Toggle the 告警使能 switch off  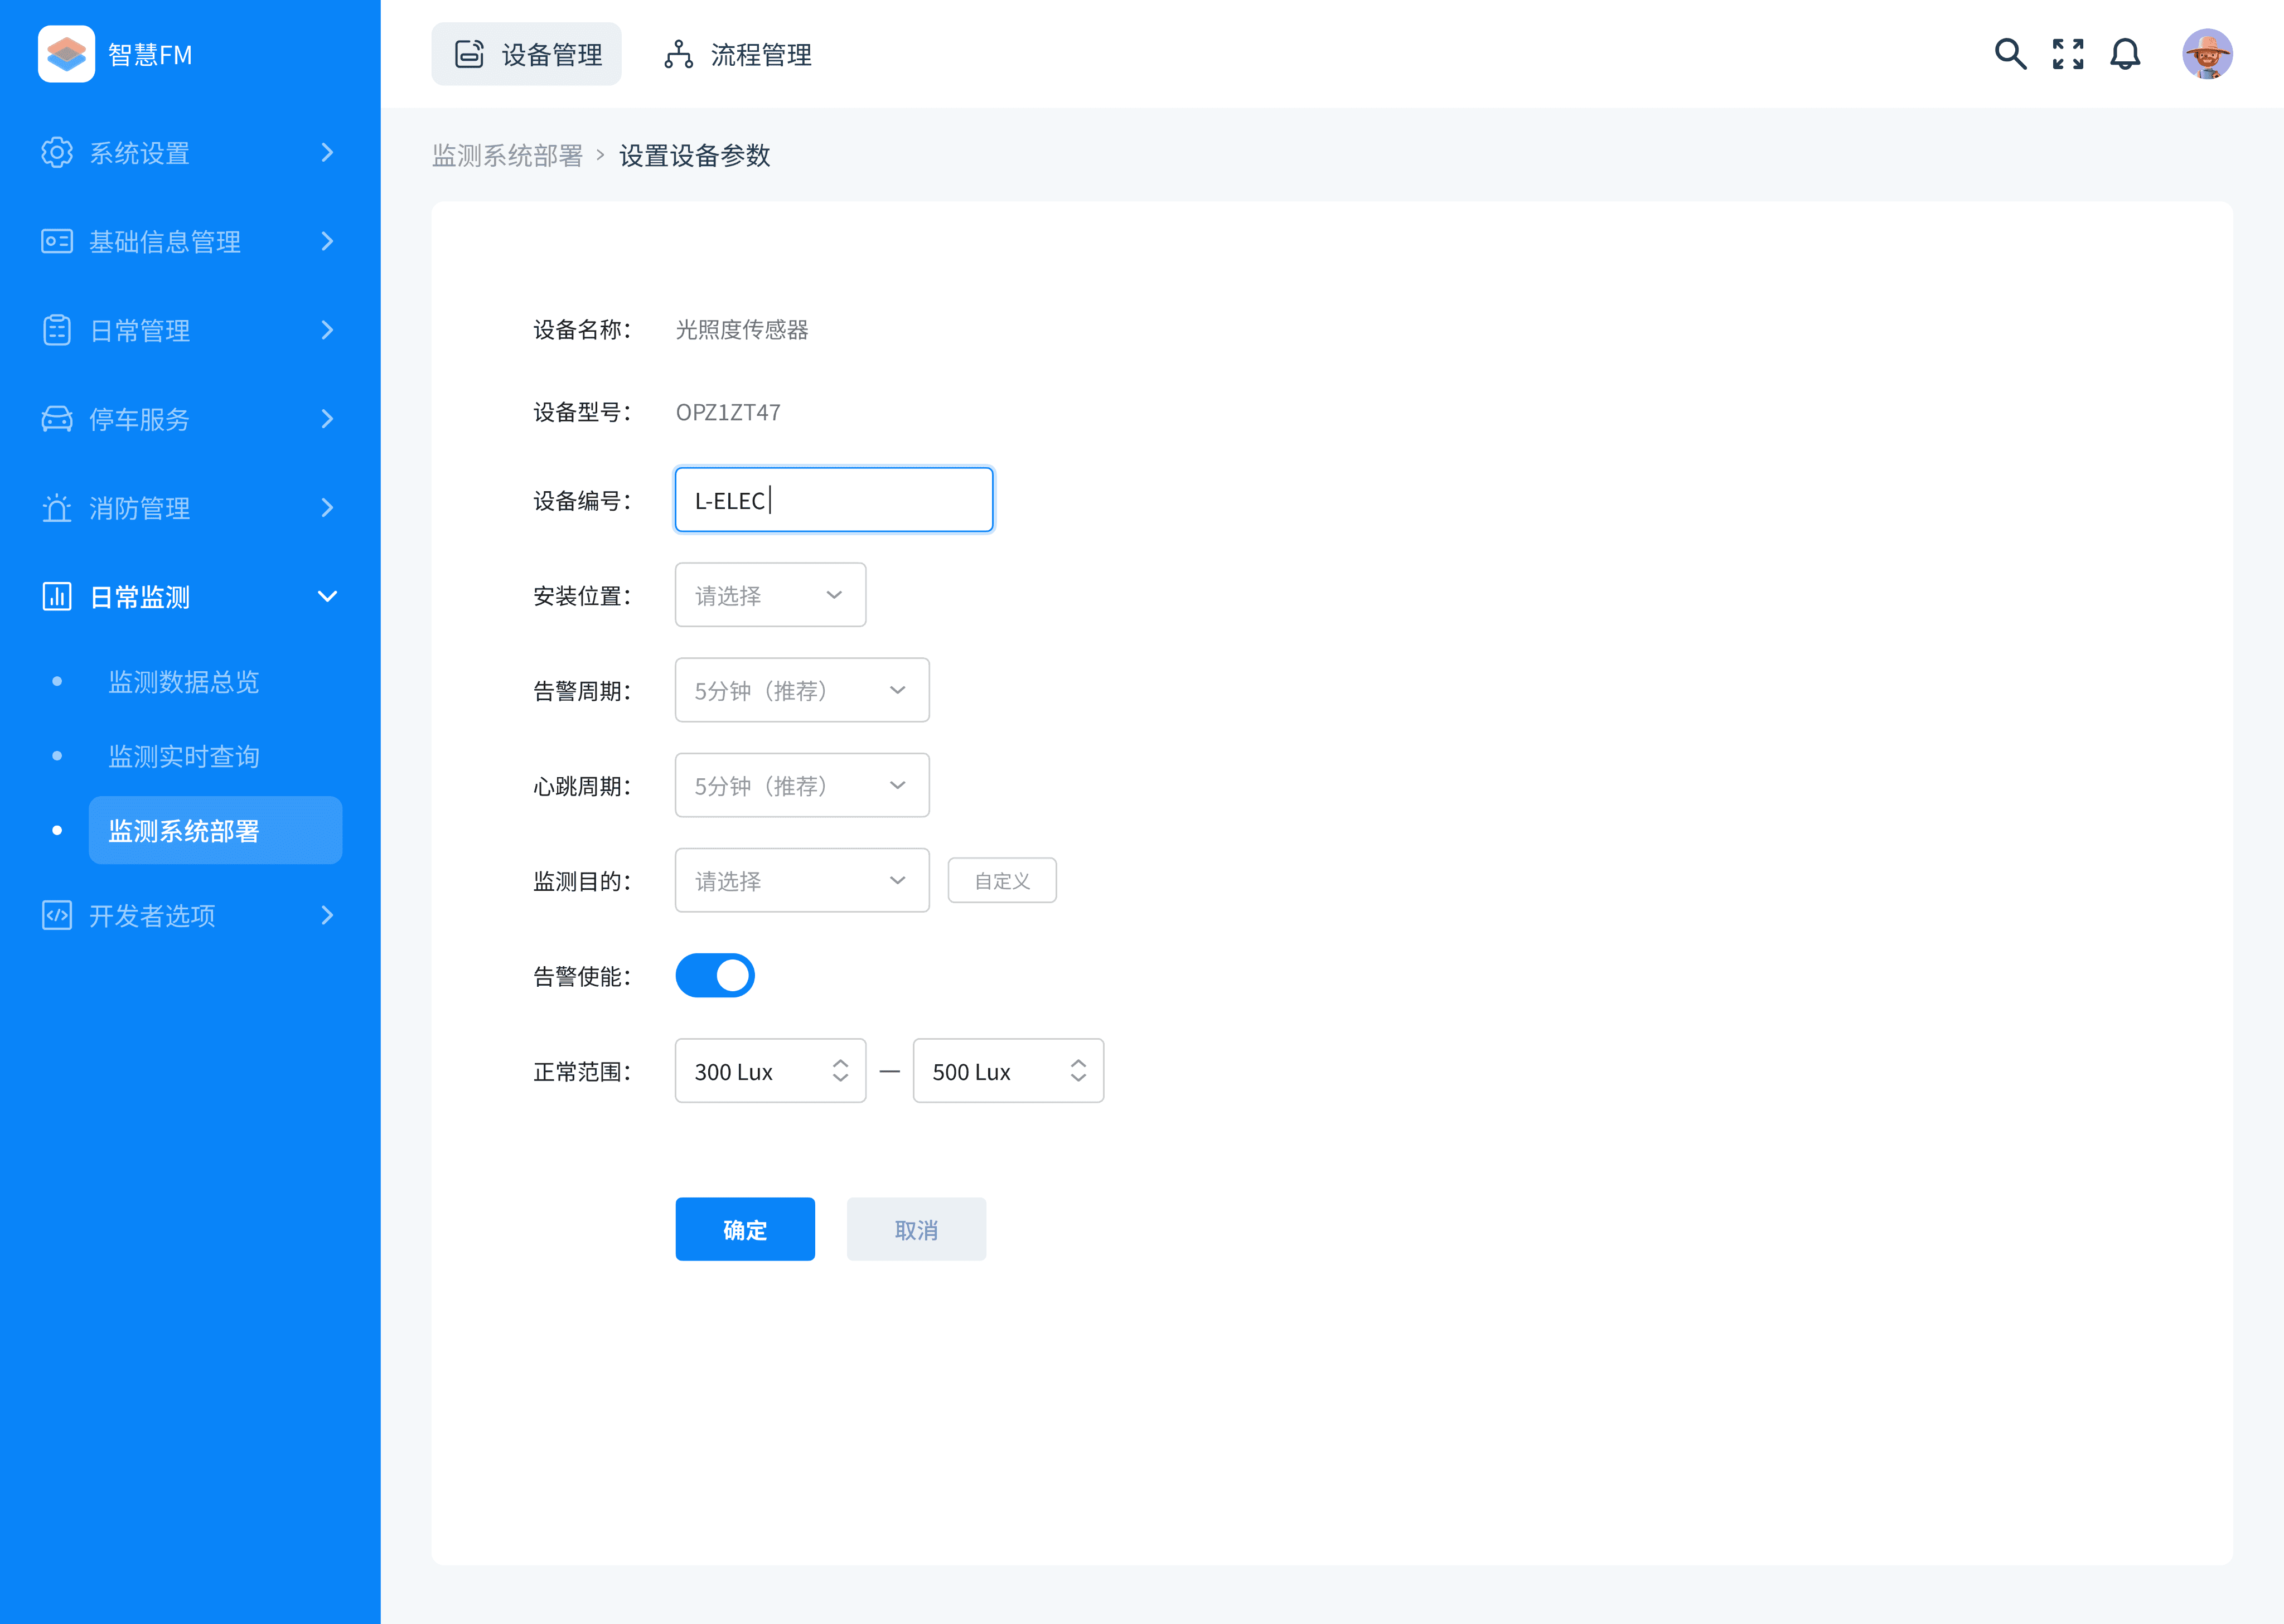[x=714, y=976]
